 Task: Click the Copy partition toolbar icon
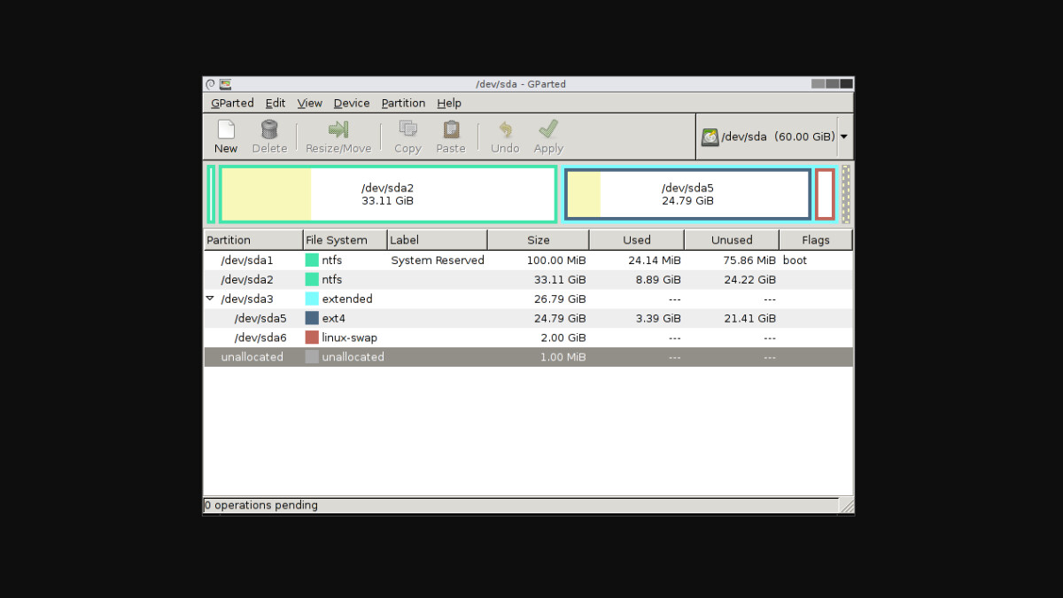[x=407, y=129]
